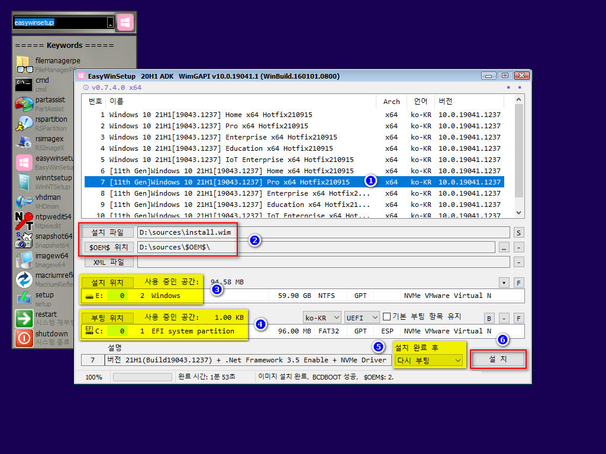Launch the imagew64 icon
606x454 pixels.
tap(24, 260)
